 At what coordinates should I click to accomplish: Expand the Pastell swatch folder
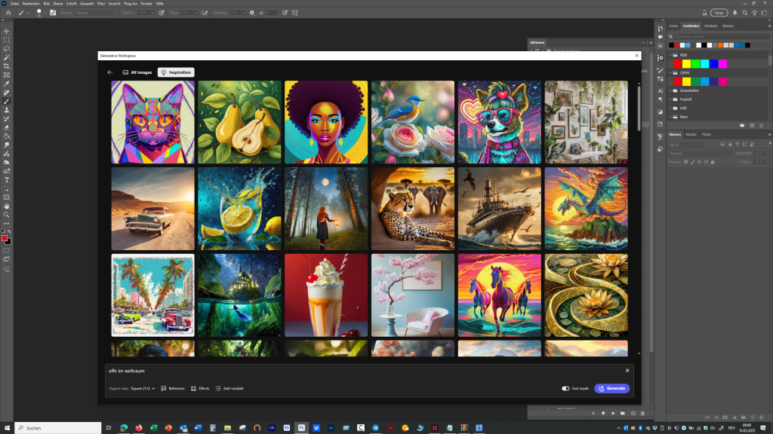click(671, 99)
